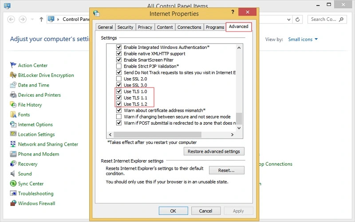Switch to the Security tab
Screen dimensions: 355x222
[125, 27]
